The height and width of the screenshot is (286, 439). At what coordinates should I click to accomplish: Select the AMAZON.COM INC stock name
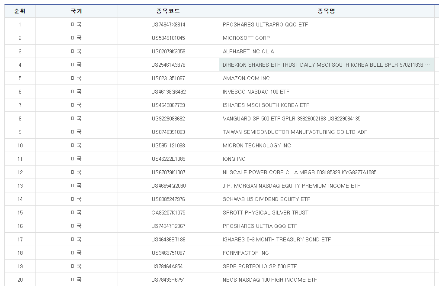click(246, 78)
